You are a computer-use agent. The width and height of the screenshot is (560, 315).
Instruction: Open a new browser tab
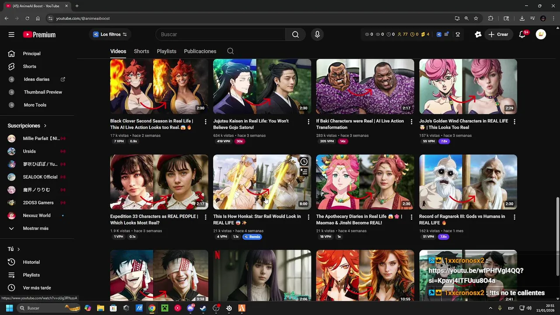pos(77,6)
